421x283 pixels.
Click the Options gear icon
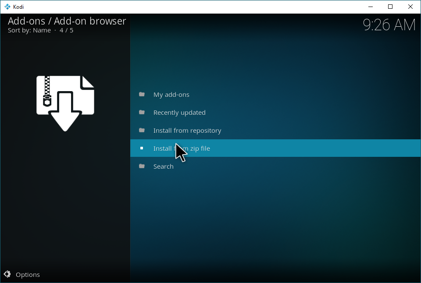point(7,274)
